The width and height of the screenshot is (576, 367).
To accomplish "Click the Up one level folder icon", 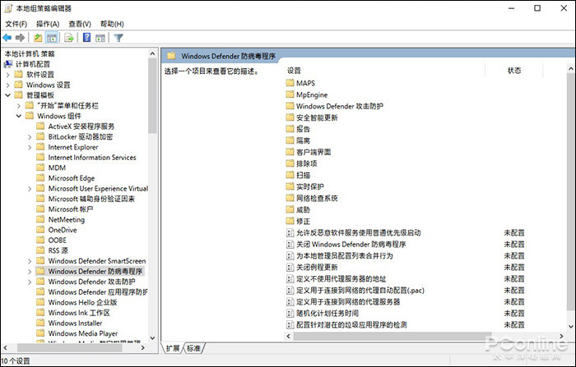I will tap(38, 38).
